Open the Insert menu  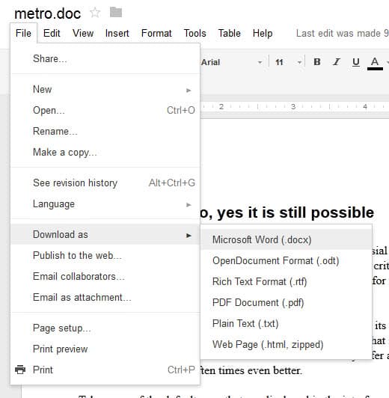117,33
